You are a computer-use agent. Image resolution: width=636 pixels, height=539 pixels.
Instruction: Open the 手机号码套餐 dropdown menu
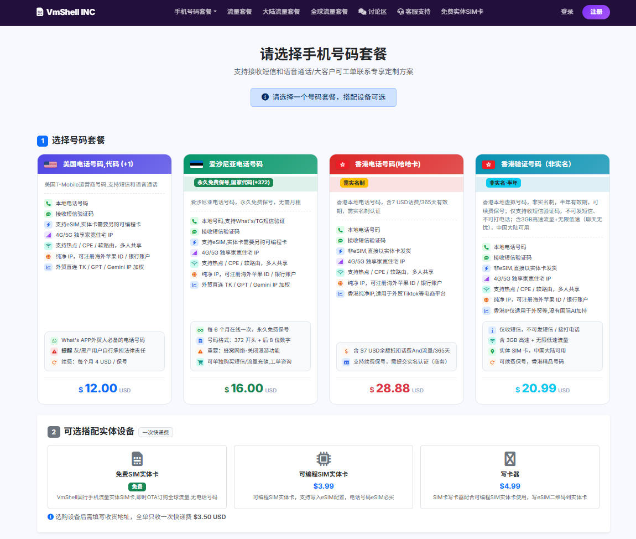click(x=195, y=12)
